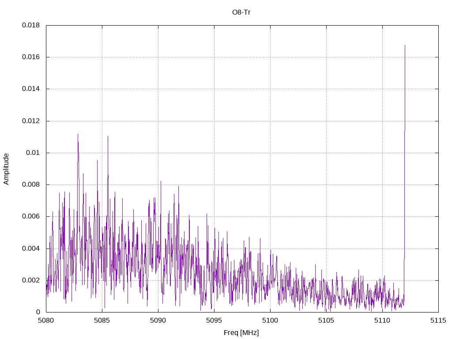The height and width of the screenshot is (339, 452).
Task: Click the 5085 x-axis tick label
Action: pos(102,320)
